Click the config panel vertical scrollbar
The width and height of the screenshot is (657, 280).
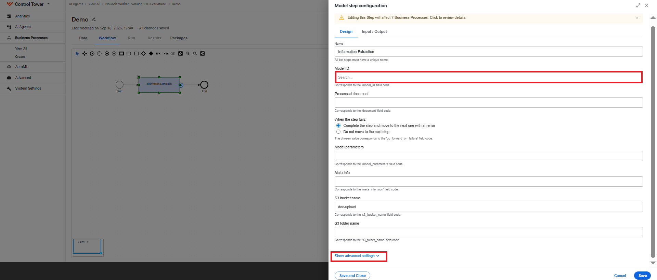(x=653, y=142)
